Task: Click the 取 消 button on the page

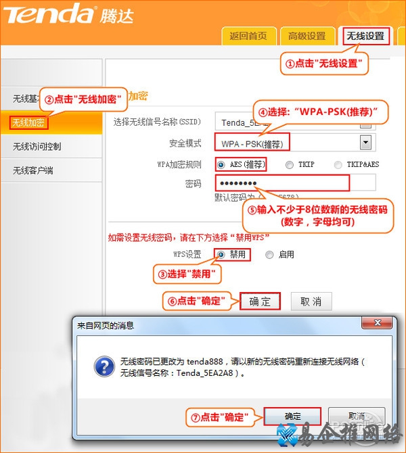Action: [x=311, y=302]
